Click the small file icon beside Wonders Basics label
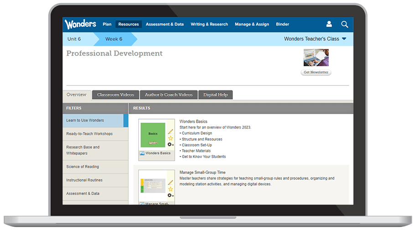This screenshot has width=415, height=230. click(142, 153)
